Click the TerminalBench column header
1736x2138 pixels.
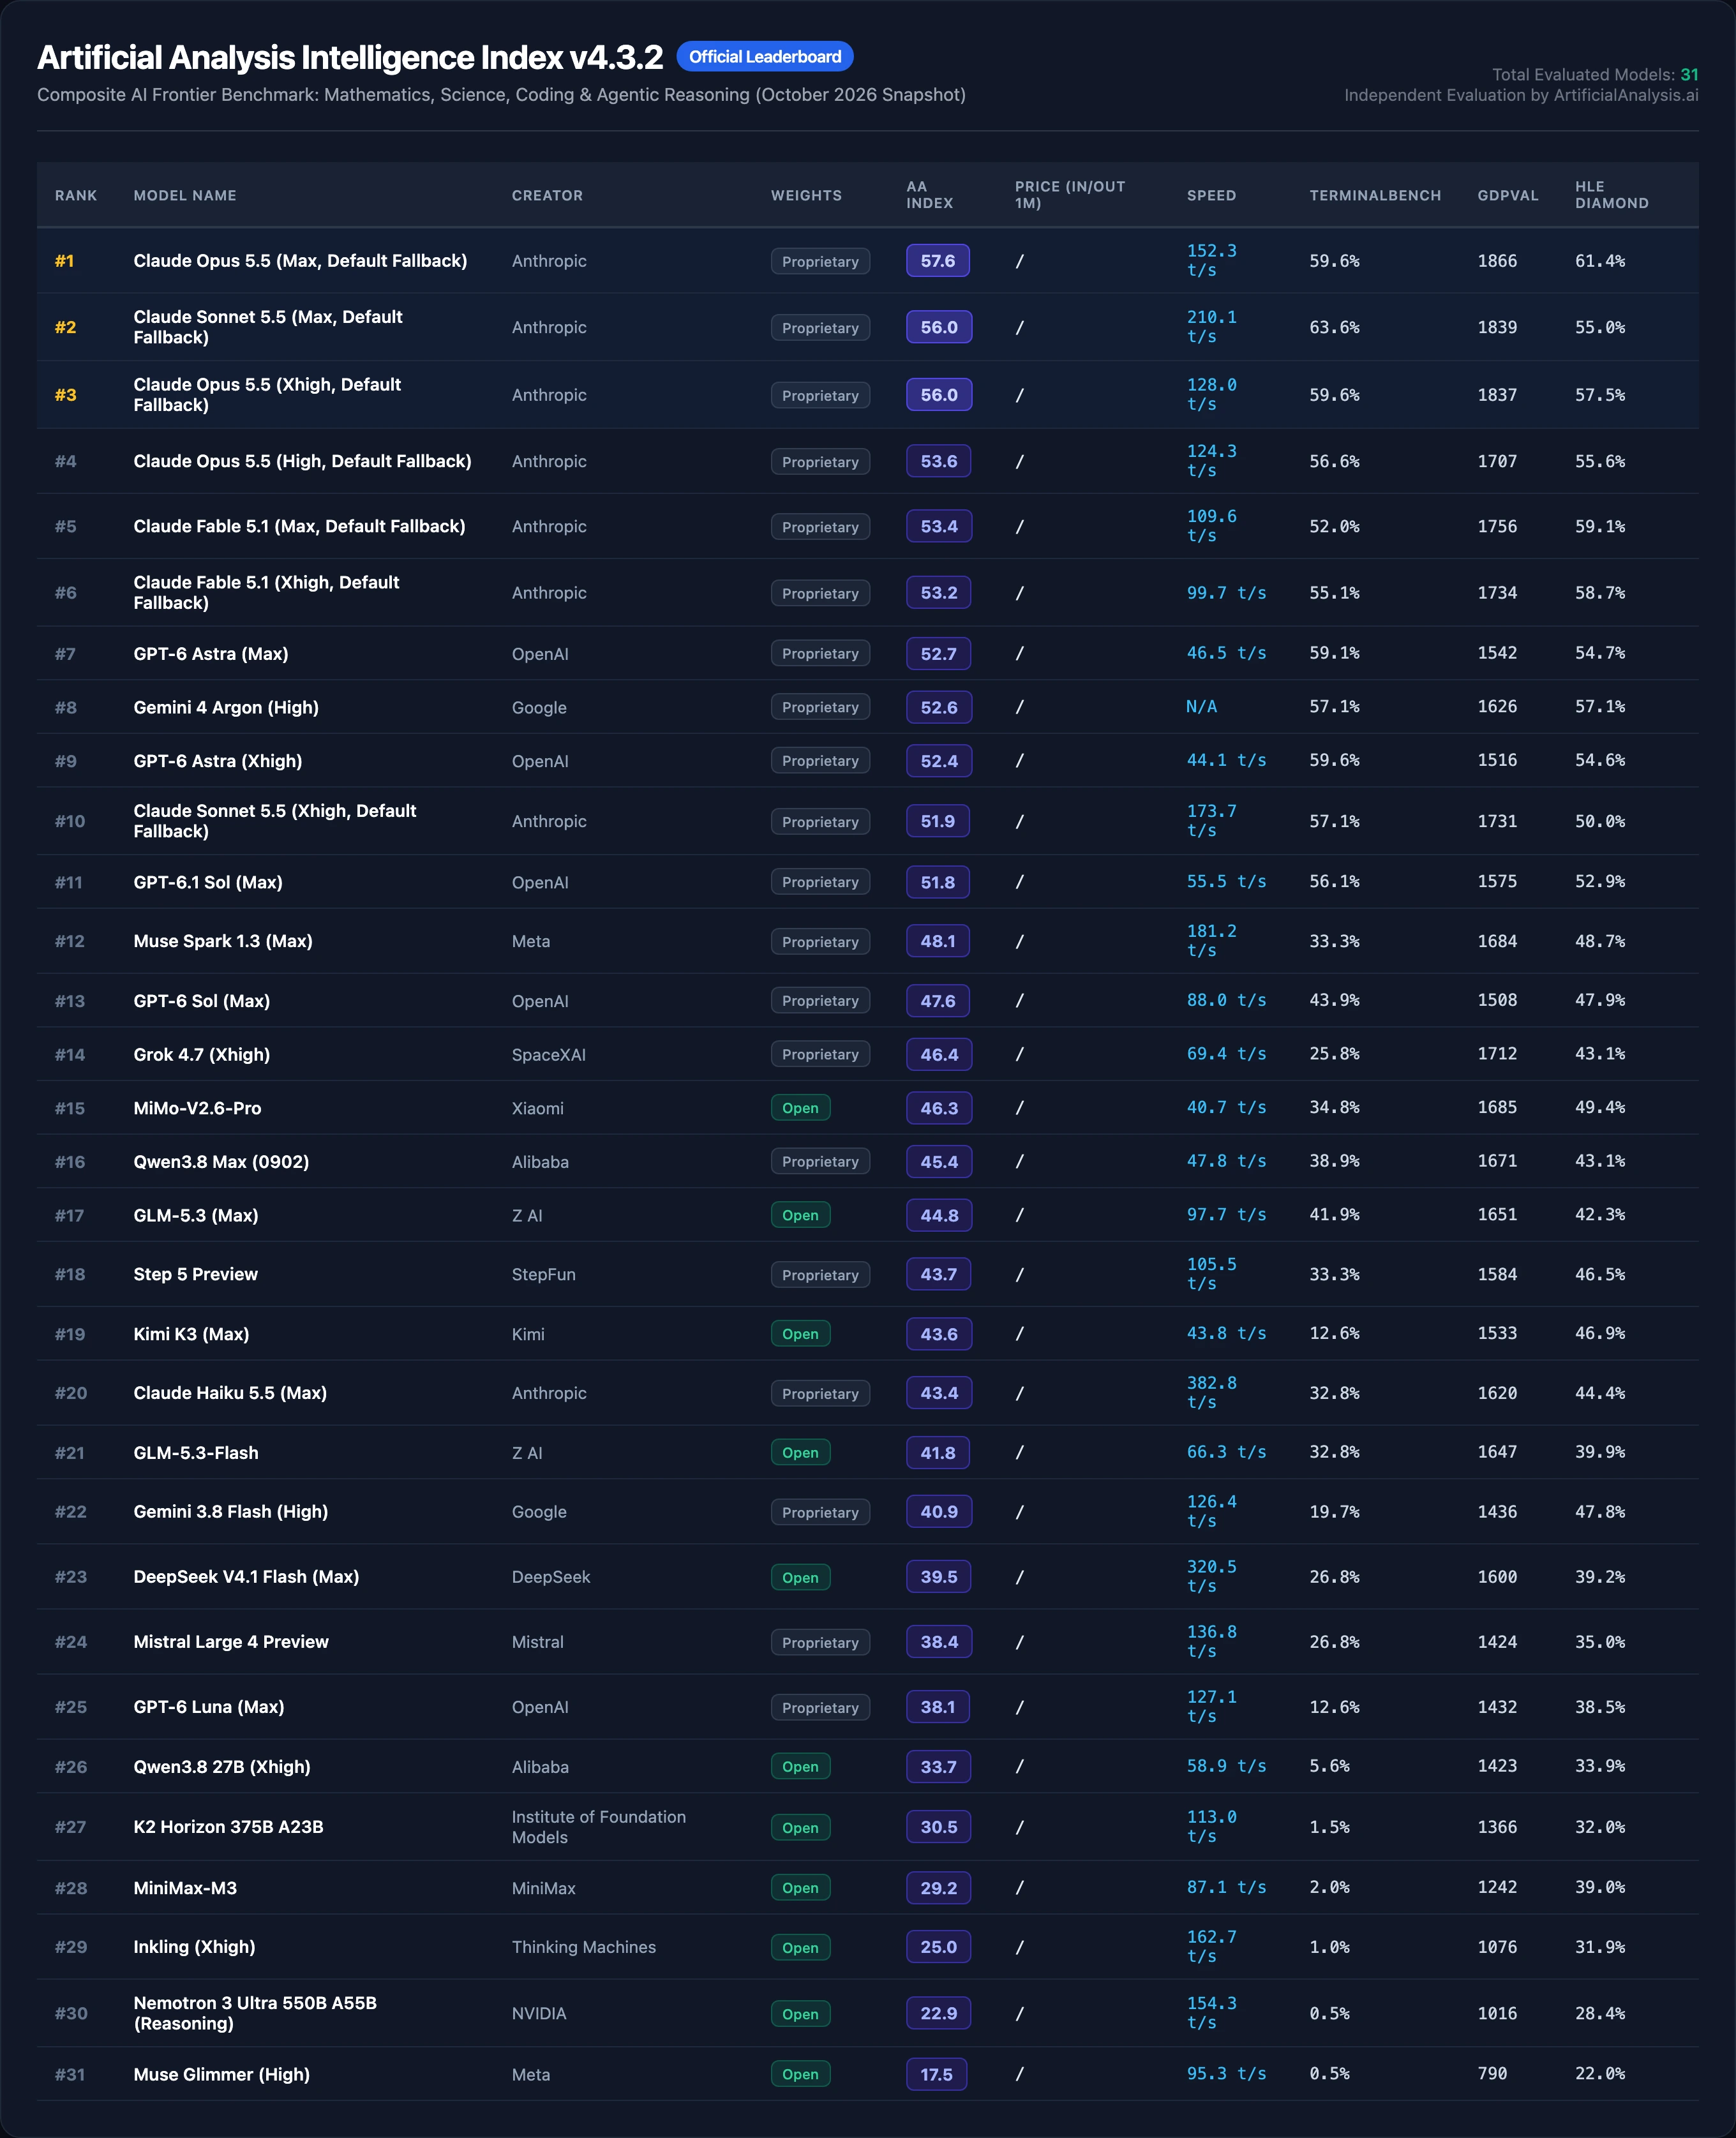click(1375, 195)
